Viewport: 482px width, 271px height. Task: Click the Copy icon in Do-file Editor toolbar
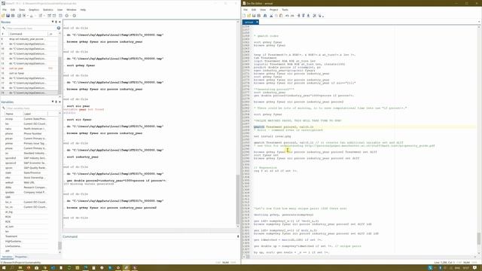tap(276, 16)
